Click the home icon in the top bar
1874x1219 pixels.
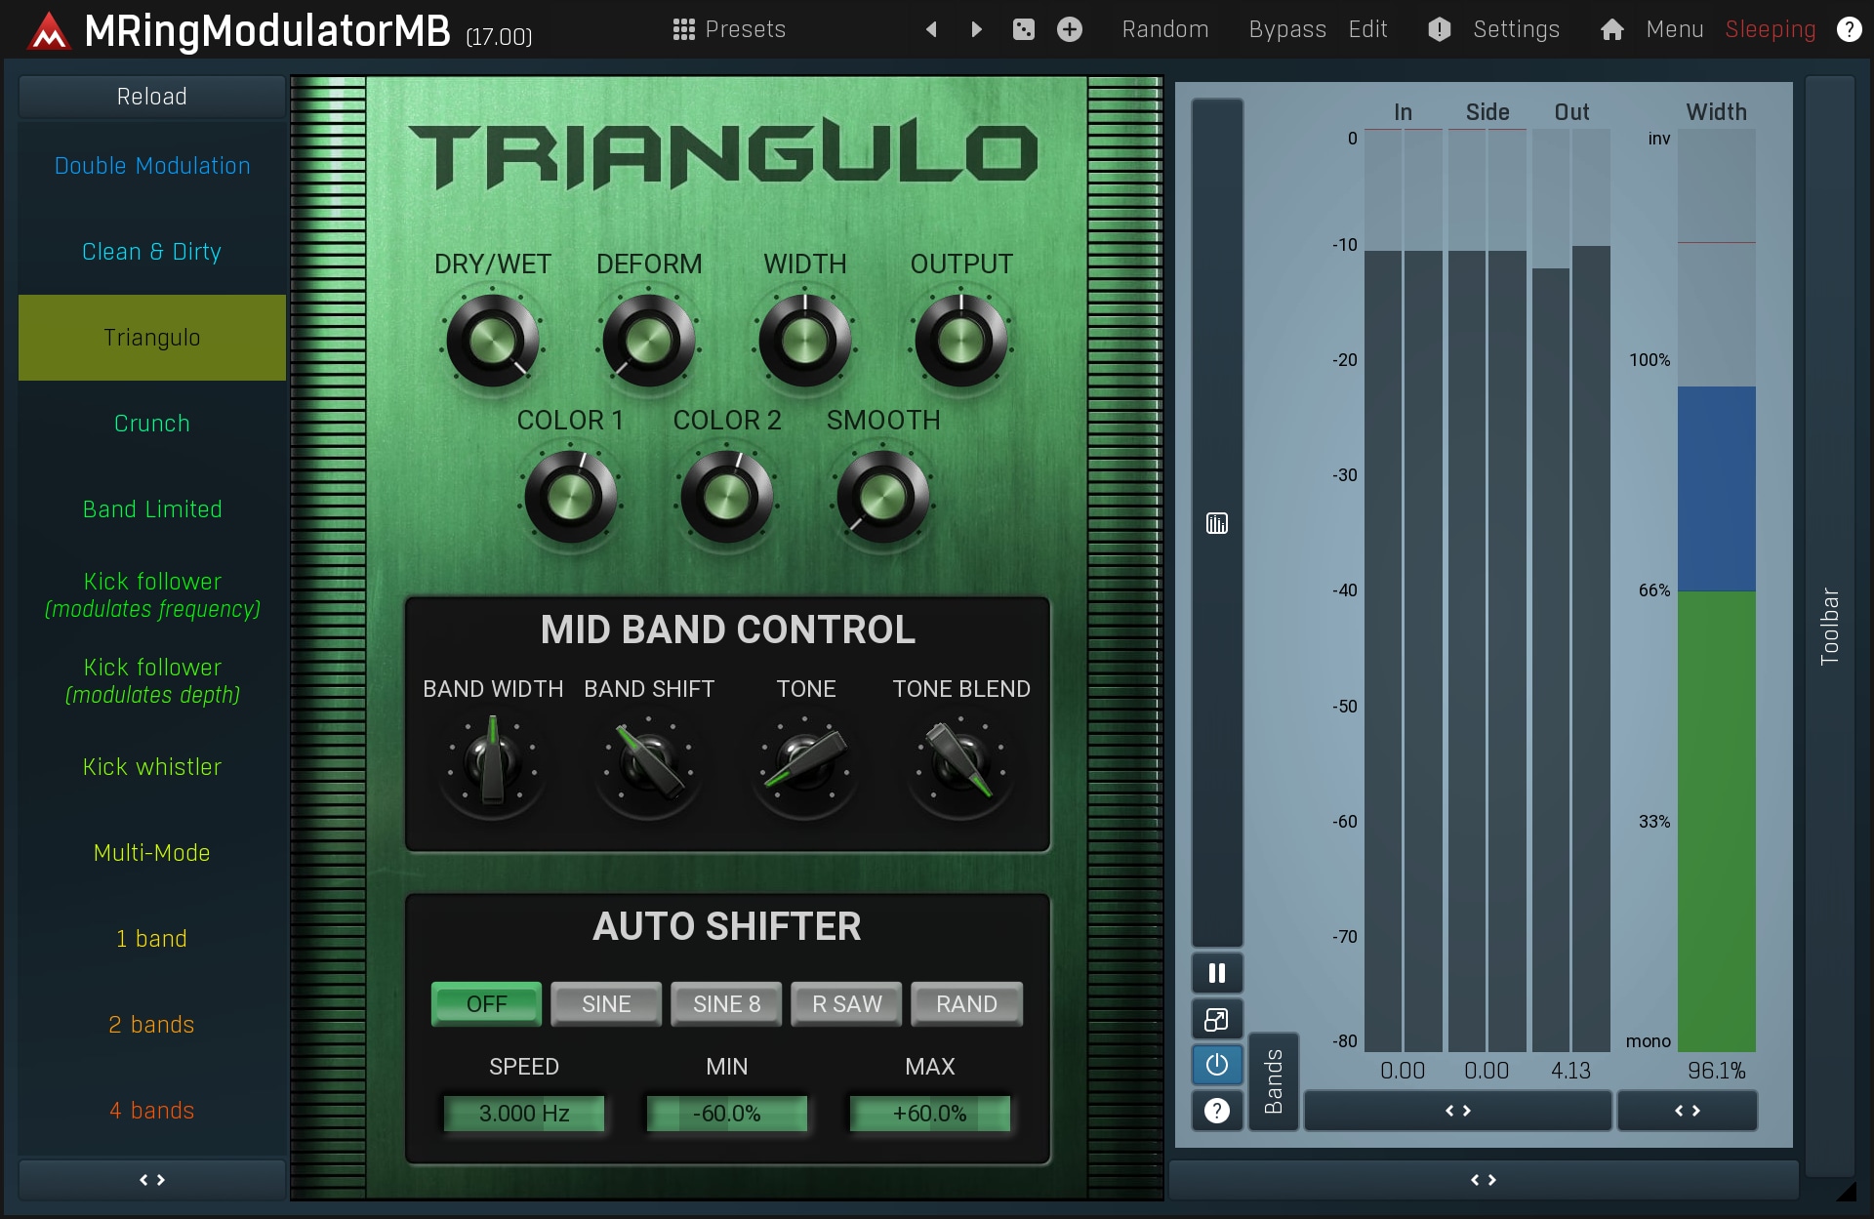[x=1611, y=29]
